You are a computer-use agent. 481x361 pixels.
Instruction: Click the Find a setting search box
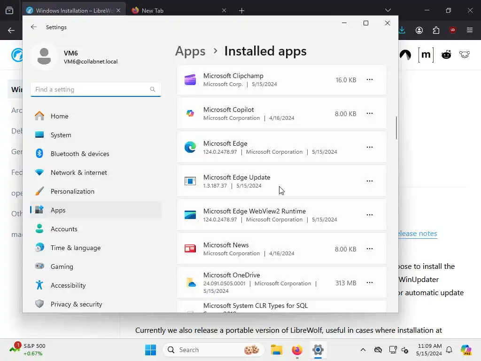pos(96,89)
